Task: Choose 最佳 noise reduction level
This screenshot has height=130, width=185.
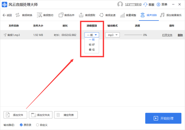Action: tap(92, 50)
